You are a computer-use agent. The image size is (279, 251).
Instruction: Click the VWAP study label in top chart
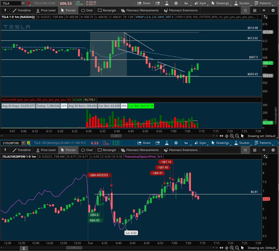coord(150,17)
